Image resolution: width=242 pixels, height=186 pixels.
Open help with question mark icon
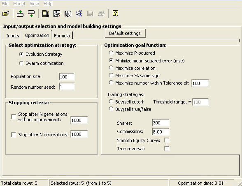click(115, 14)
